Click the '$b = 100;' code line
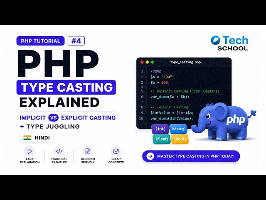The width and height of the screenshot is (266, 200). tap(160, 82)
